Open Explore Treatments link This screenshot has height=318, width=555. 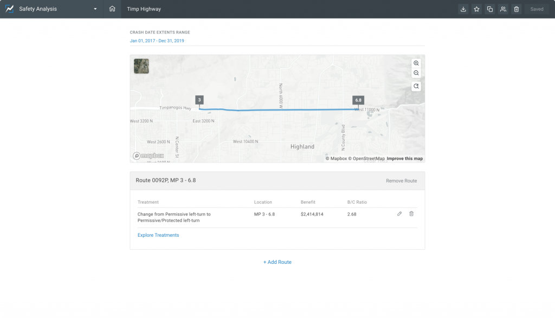158,235
